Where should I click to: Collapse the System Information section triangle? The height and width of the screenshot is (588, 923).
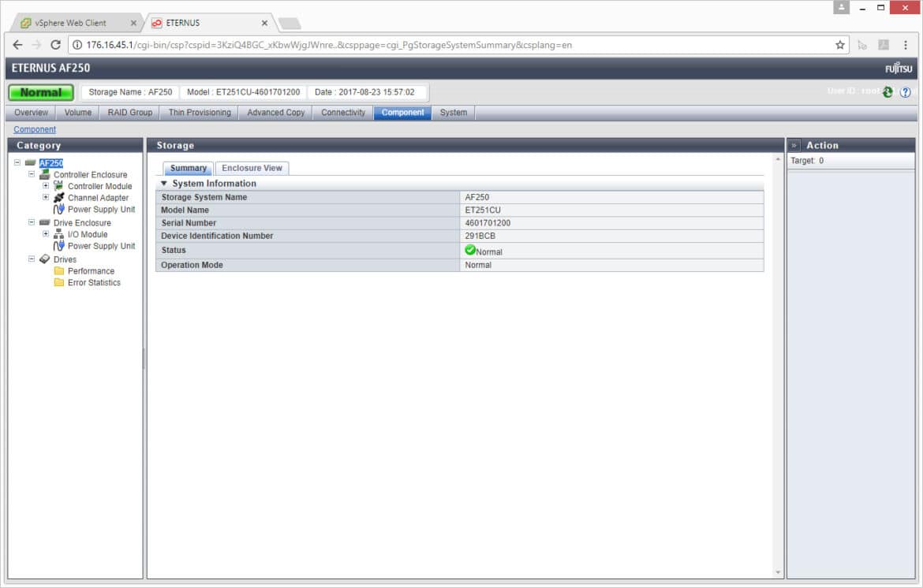pyautogui.click(x=163, y=184)
